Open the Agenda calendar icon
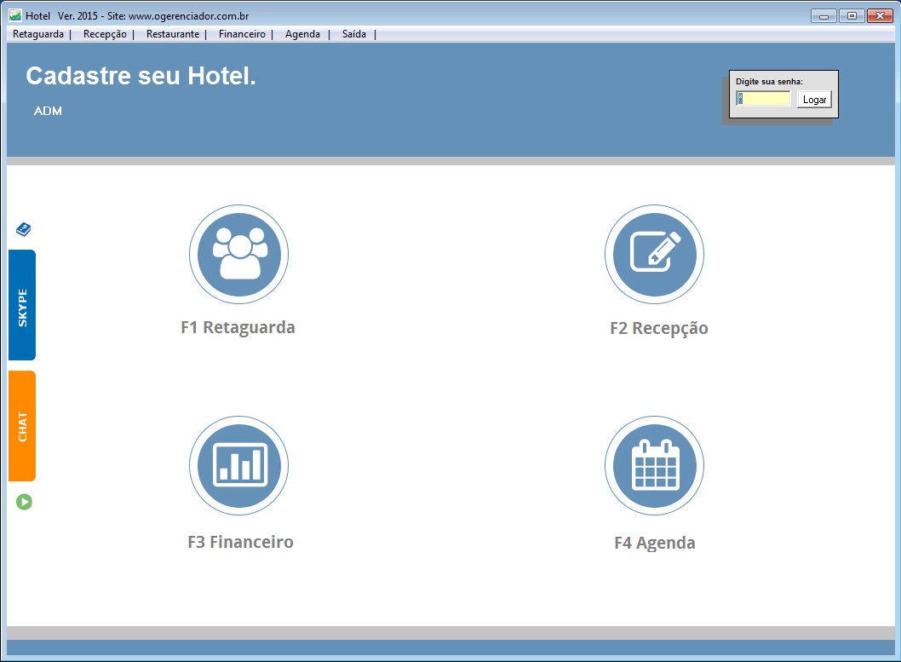The width and height of the screenshot is (901, 662). point(654,467)
